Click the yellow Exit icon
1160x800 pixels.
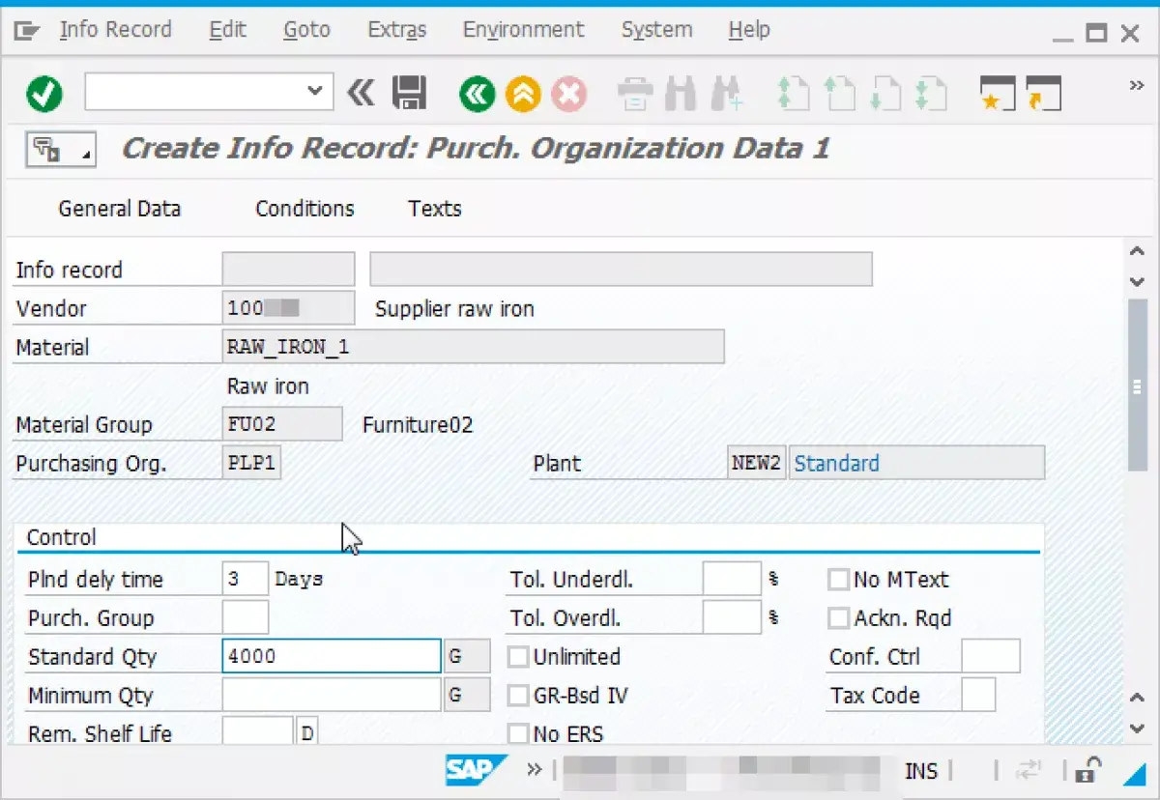click(x=523, y=93)
